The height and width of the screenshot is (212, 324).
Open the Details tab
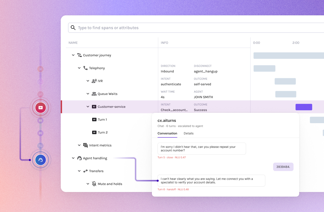tap(189, 133)
